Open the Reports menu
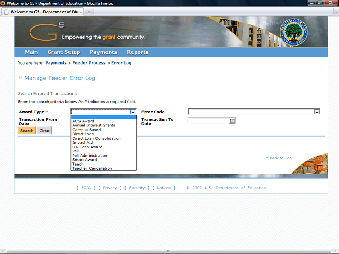Viewport: 339px width, 254px height. pyautogui.click(x=138, y=52)
